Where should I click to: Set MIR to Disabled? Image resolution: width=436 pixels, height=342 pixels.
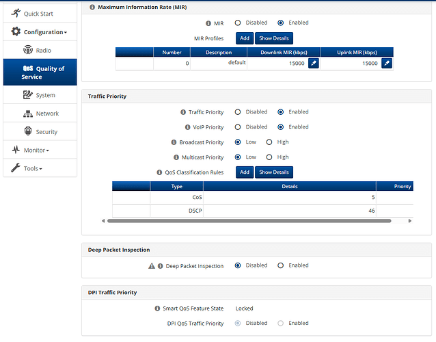238,23
